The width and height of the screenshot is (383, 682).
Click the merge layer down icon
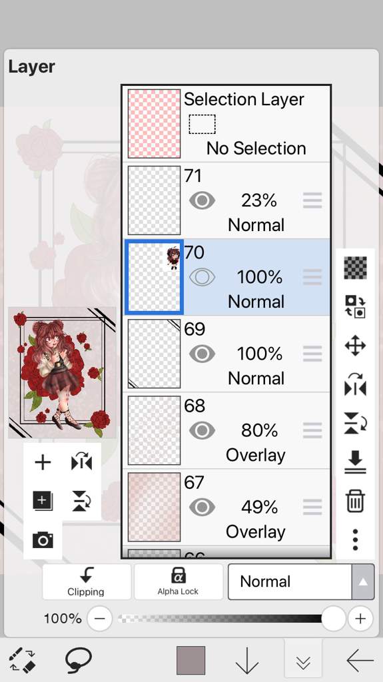pos(355,462)
